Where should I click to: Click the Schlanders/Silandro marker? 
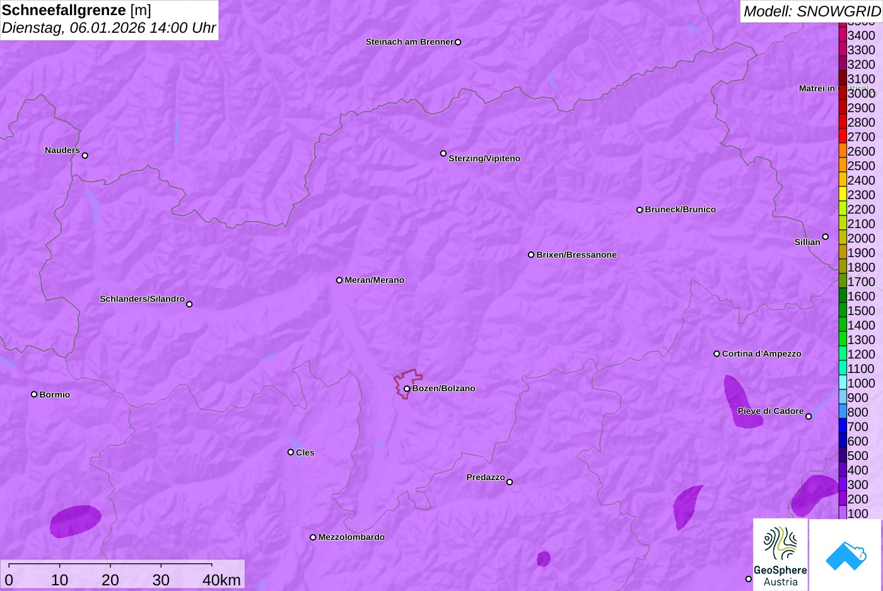pos(189,304)
